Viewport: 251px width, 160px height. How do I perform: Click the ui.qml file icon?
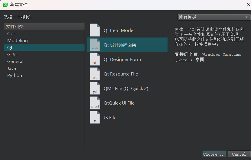(95, 103)
